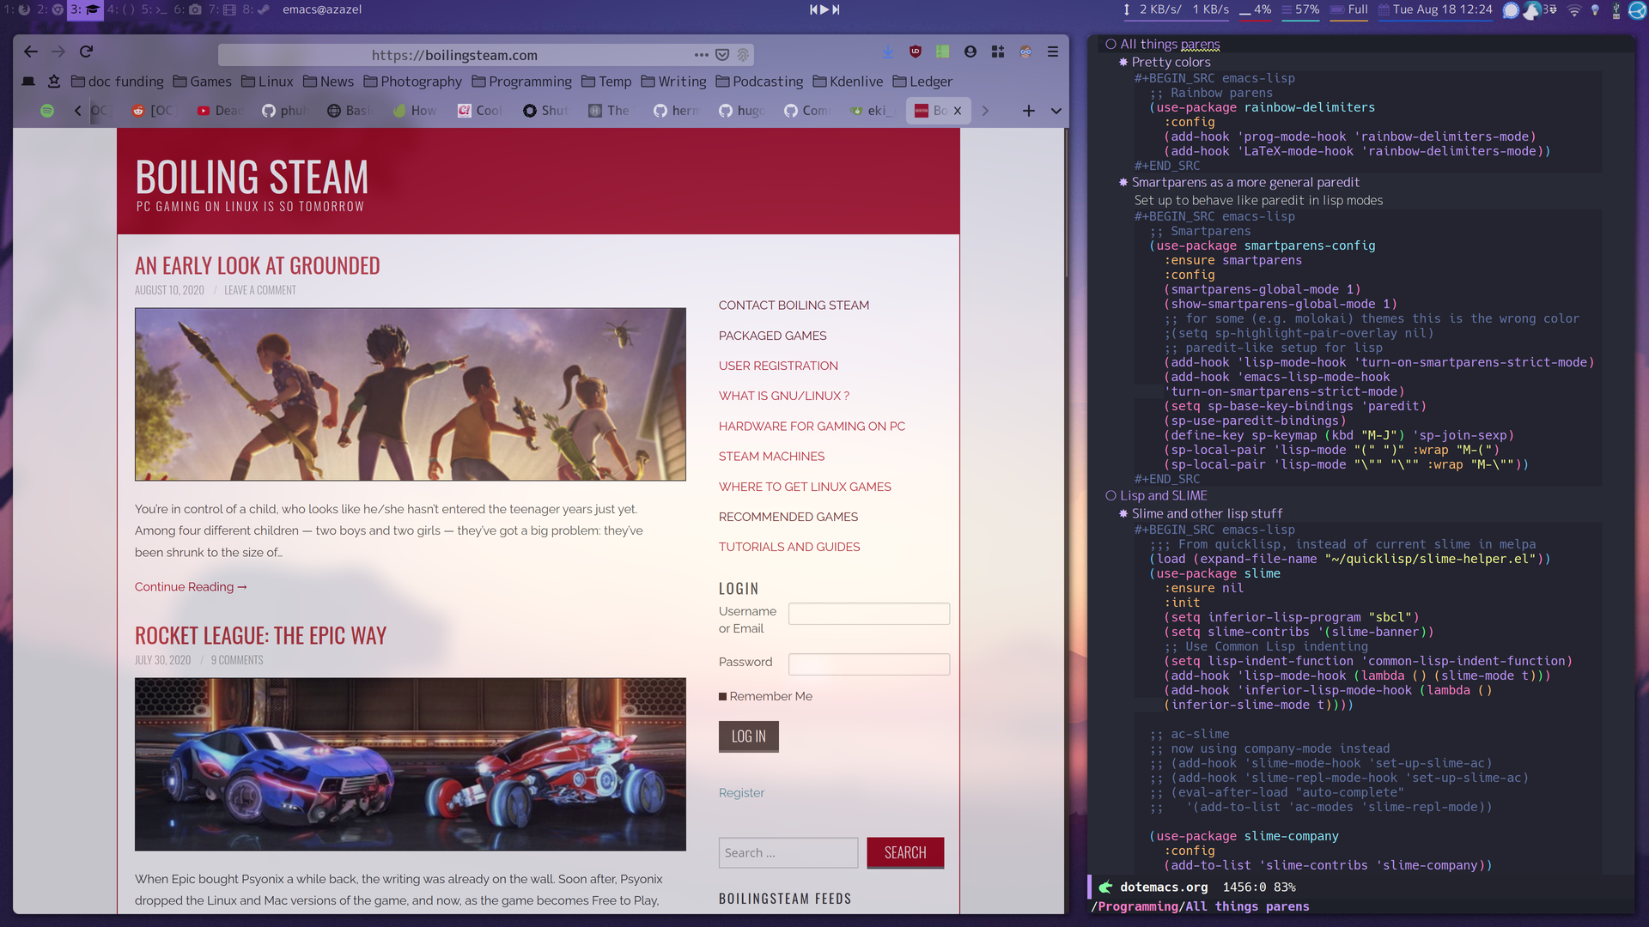Click the 'Leave a Comment' link
The width and height of the screenshot is (1649, 927).
pyautogui.click(x=260, y=290)
